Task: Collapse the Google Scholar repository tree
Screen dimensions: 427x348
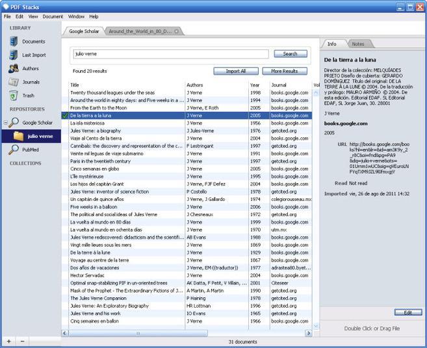Action: 5,123
